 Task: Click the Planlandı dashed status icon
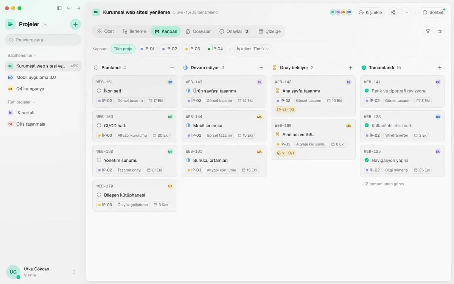[x=96, y=68]
